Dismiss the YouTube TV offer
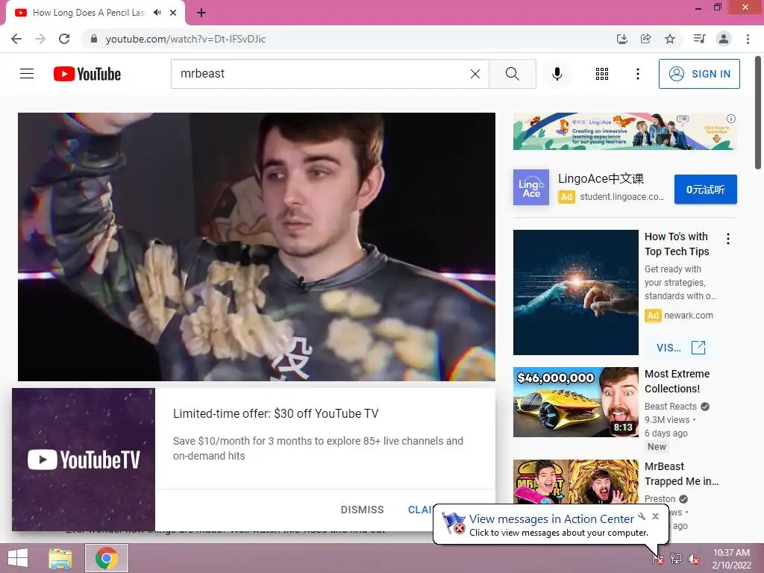The width and height of the screenshot is (764, 573). 362,510
